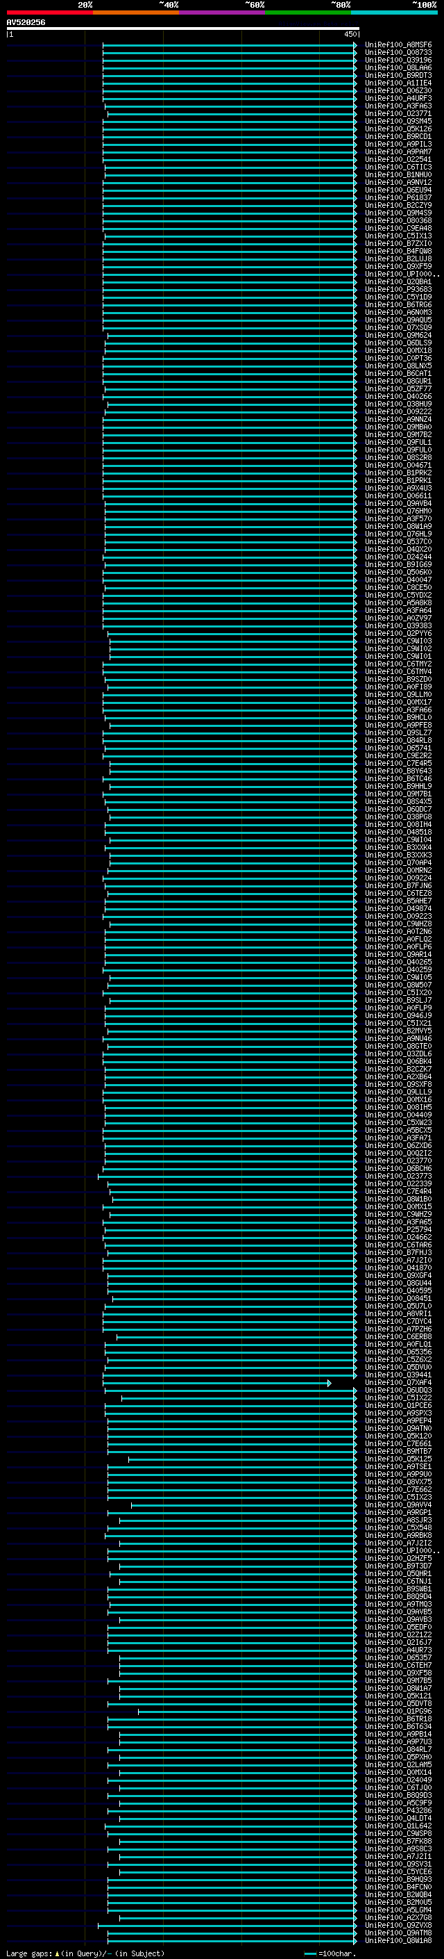
Task: Choose UniRef100_B9MTB7 hit name
Action: pos(398,1451)
